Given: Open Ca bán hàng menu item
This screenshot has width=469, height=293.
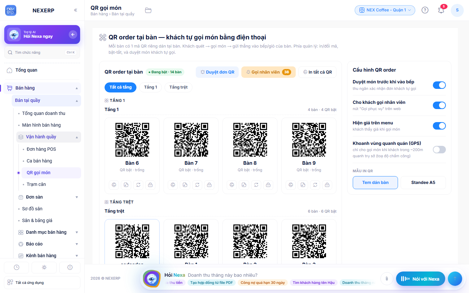Looking at the screenshot, I should click(51, 161).
